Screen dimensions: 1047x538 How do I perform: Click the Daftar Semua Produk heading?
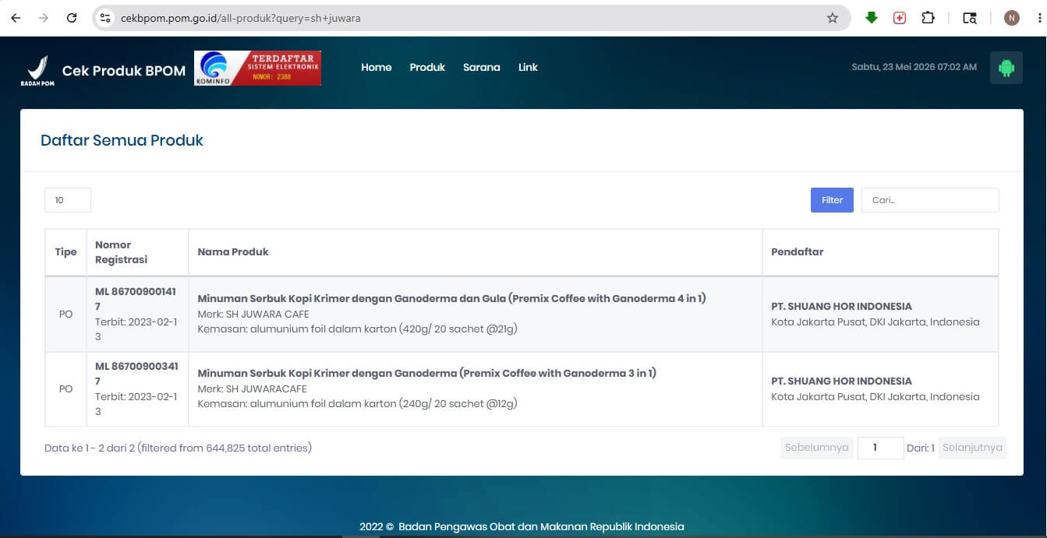122,141
